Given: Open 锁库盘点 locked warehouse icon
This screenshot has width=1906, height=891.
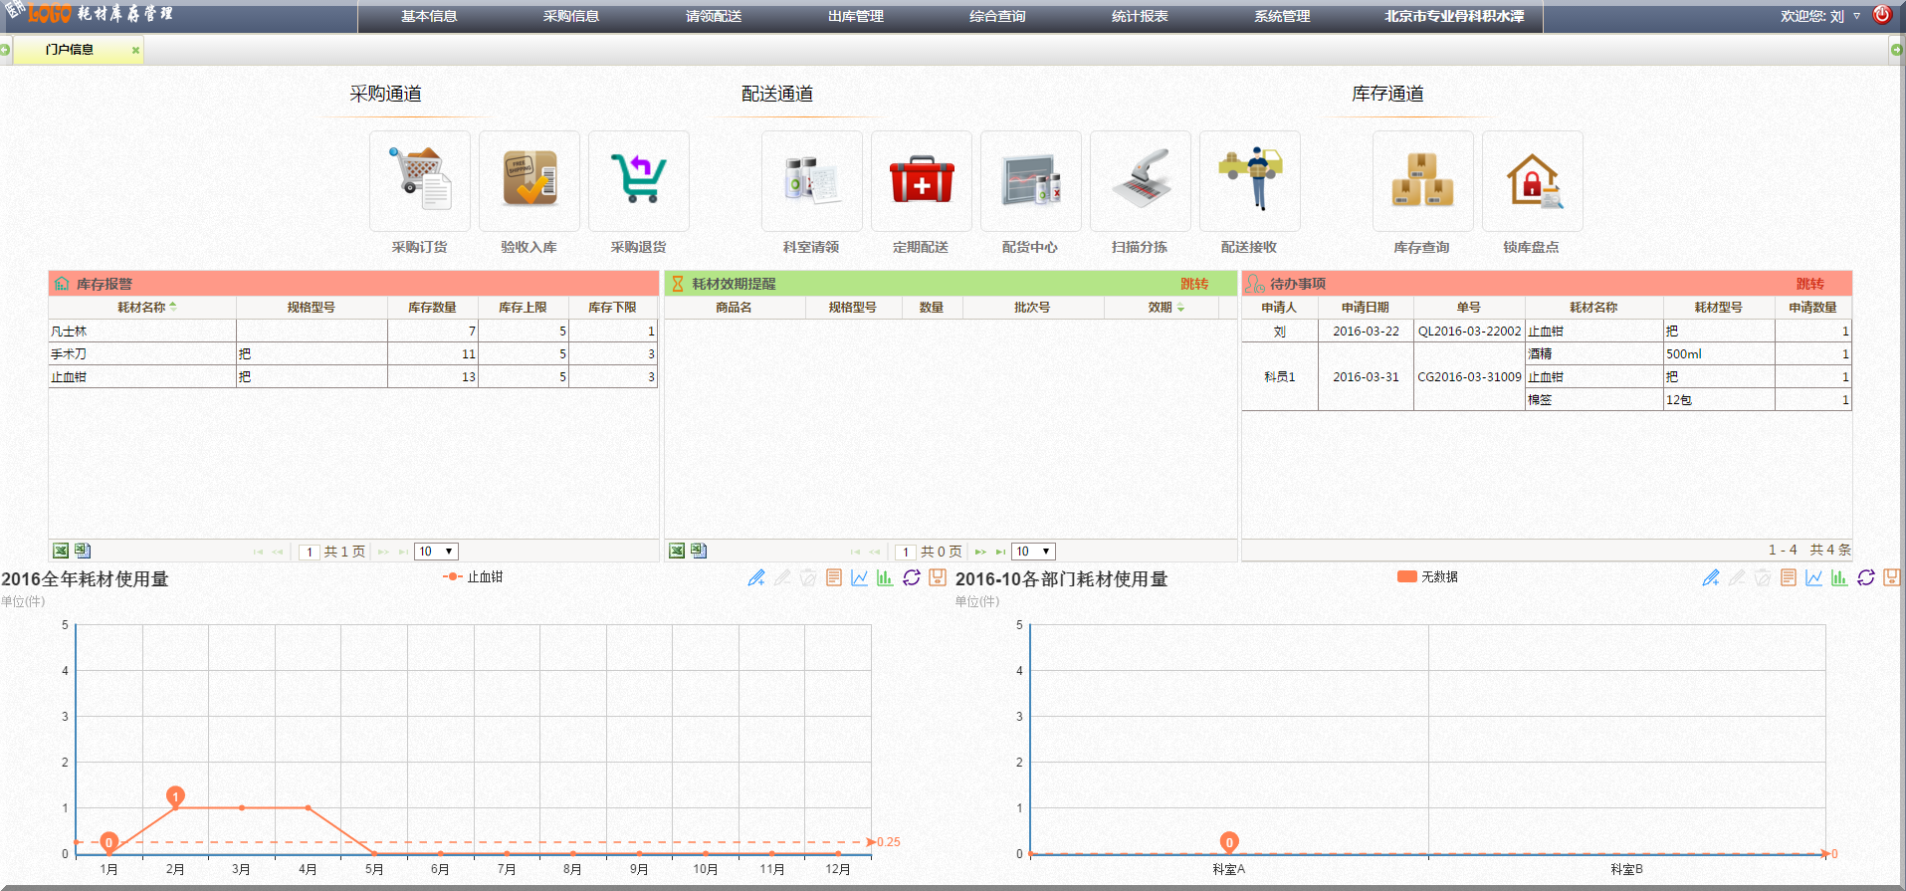Looking at the screenshot, I should coord(1532,181).
